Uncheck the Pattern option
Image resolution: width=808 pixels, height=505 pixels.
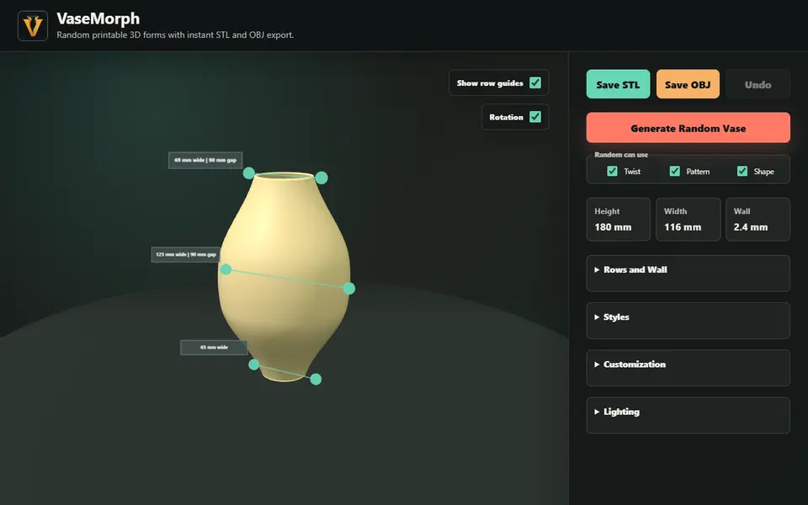[x=674, y=171]
